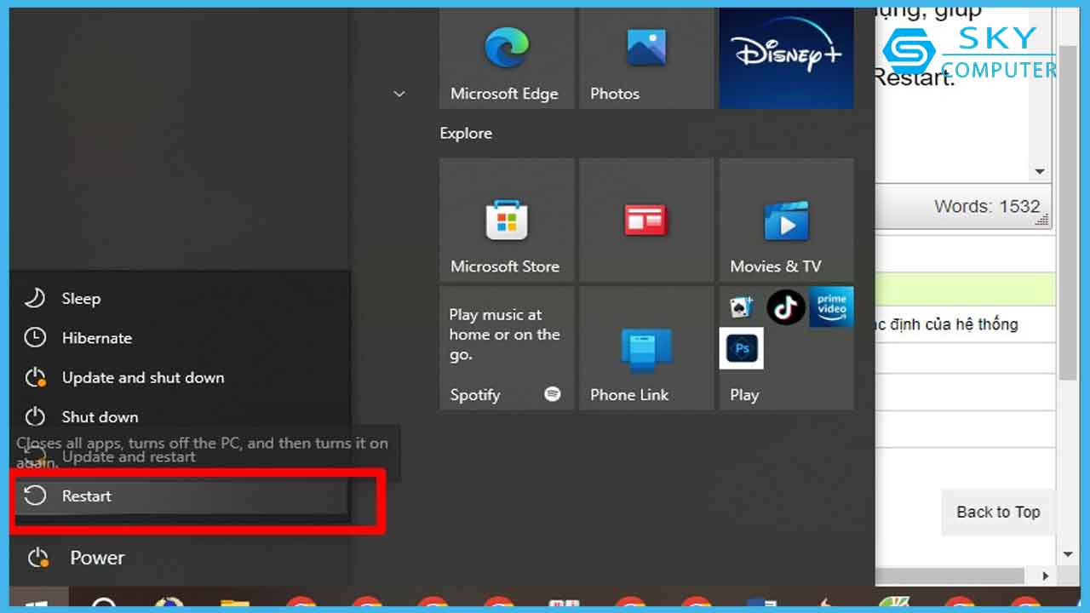Click the Play folder label

pyautogui.click(x=744, y=395)
